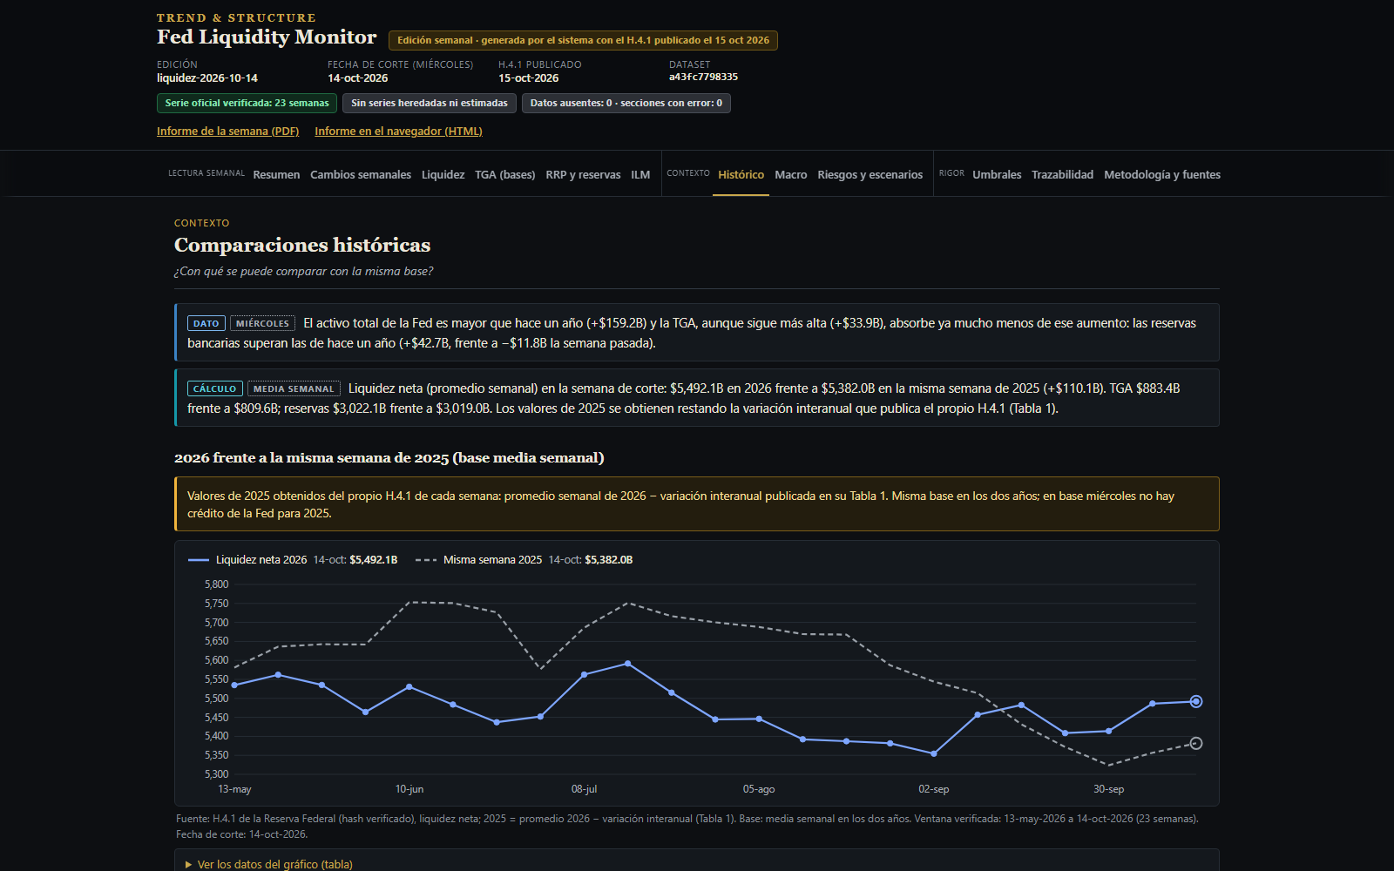The height and width of the screenshot is (871, 1394).
Task: Click the Fed Liquidity Monitor title
Action: tap(267, 37)
